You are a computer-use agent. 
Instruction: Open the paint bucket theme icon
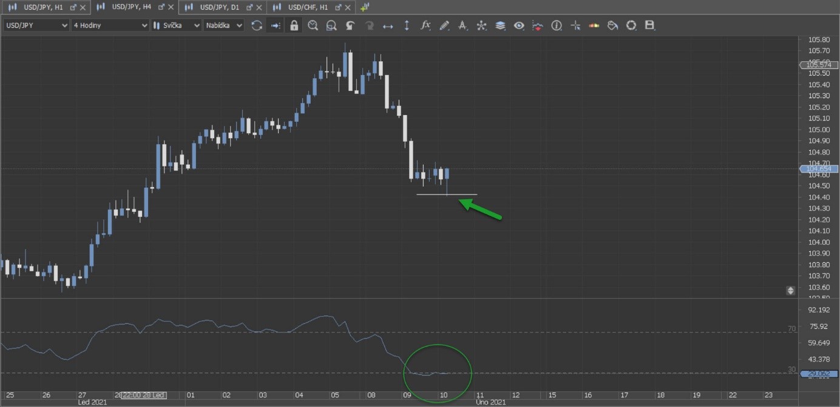(613, 25)
